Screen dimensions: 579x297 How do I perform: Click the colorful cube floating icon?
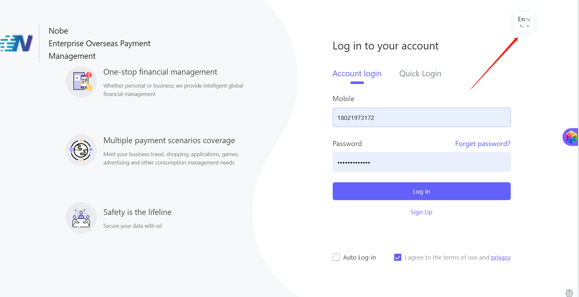571,137
